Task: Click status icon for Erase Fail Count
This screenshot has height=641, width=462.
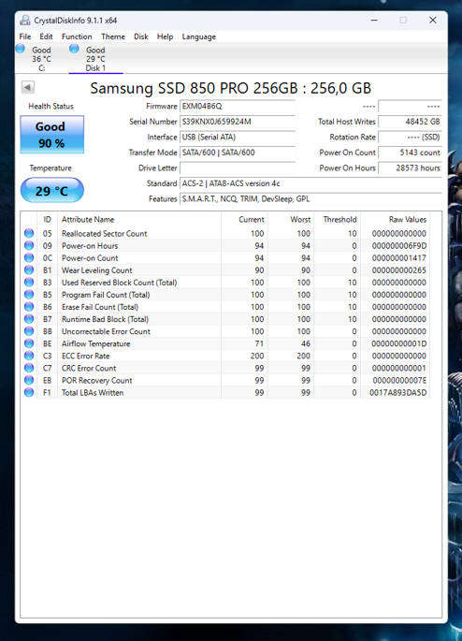Action: pyautogui.click(x=29, y=307)
